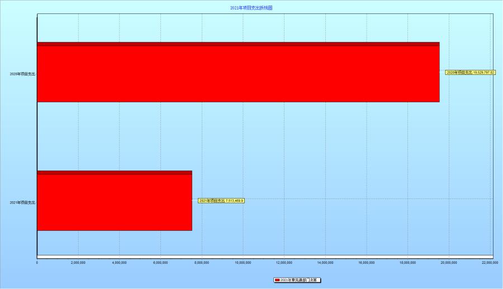Click the red legend color swatch
The height and width of the screenshot is (289, 503).
click(277, 280)
